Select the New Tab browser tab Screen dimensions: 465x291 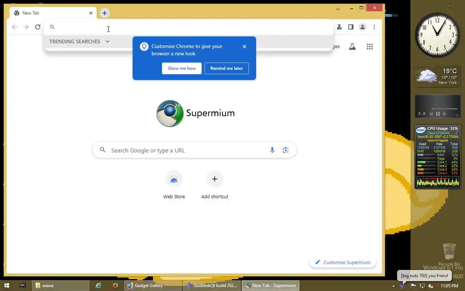[53, 13]
